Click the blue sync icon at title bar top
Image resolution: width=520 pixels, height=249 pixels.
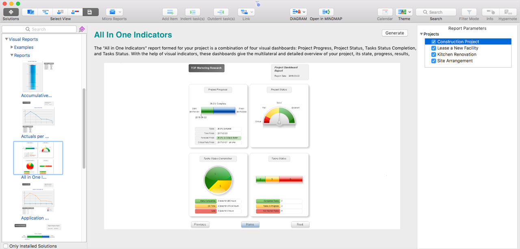click(x=258, y=4)
